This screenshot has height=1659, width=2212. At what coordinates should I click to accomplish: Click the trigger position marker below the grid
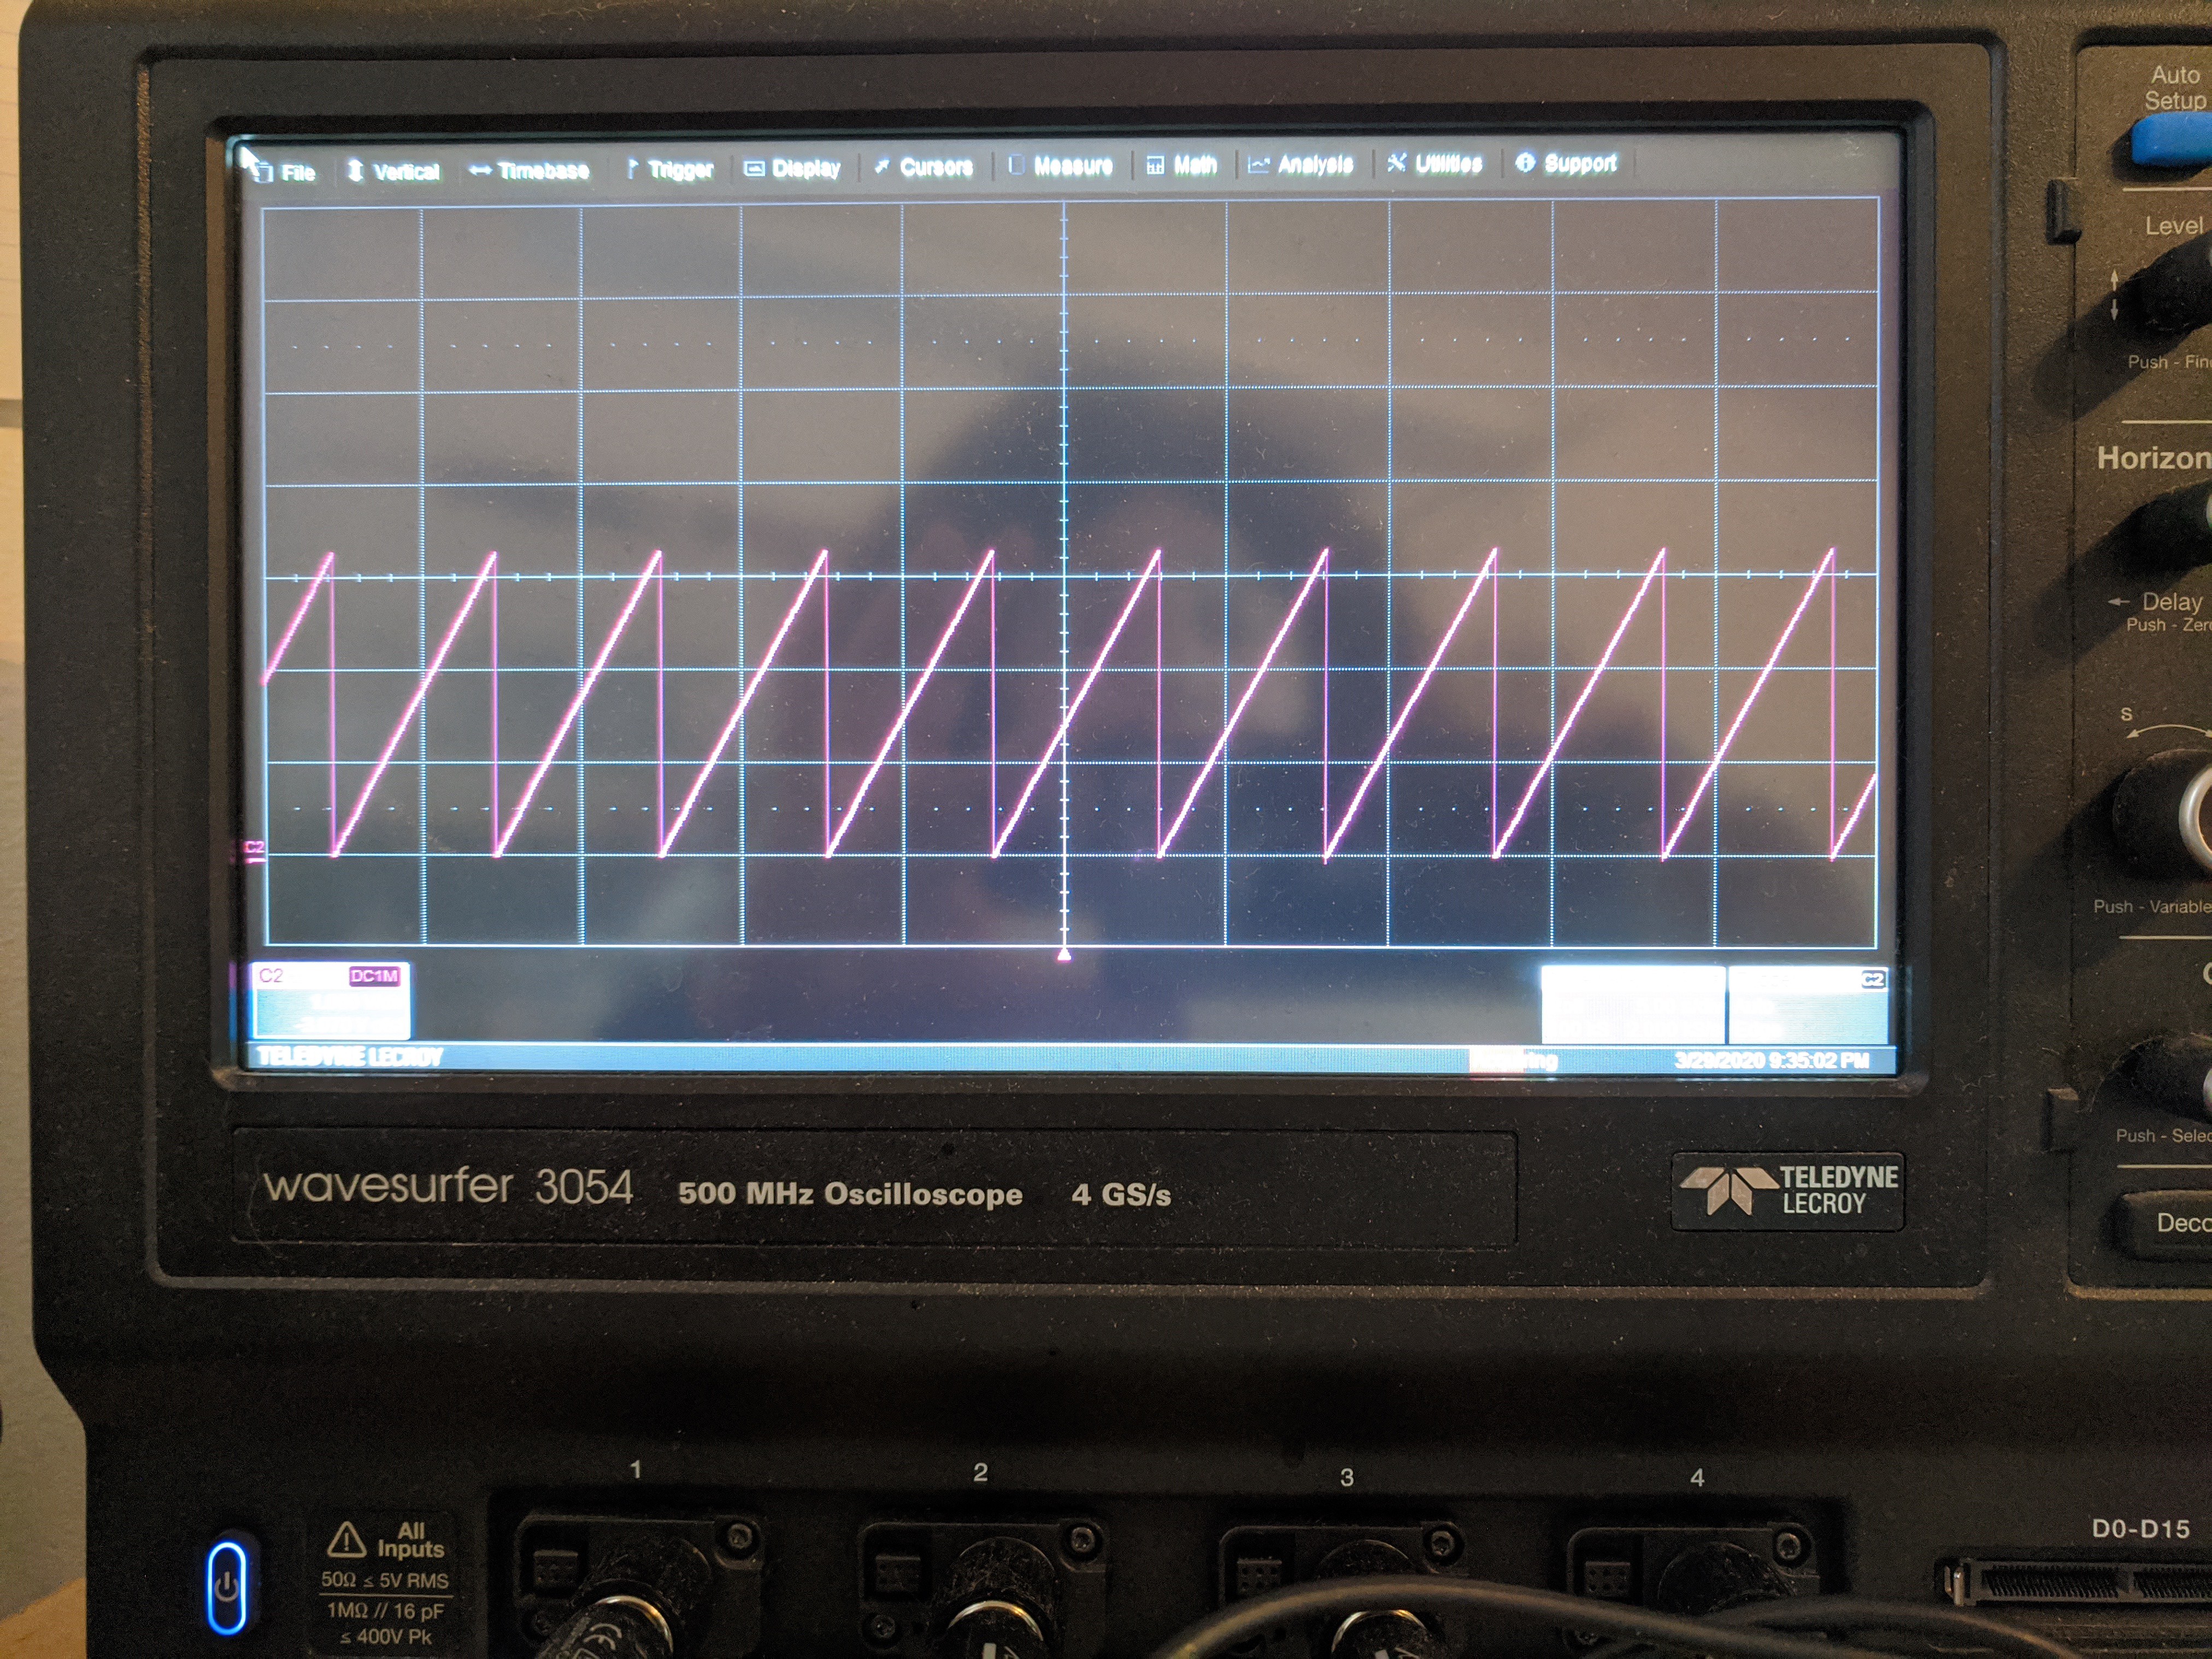1064,955
